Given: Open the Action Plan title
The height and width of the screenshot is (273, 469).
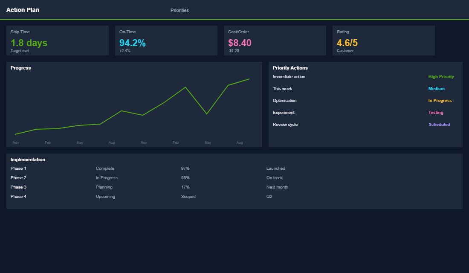Looking at the screenshot, I should (23, 10).
